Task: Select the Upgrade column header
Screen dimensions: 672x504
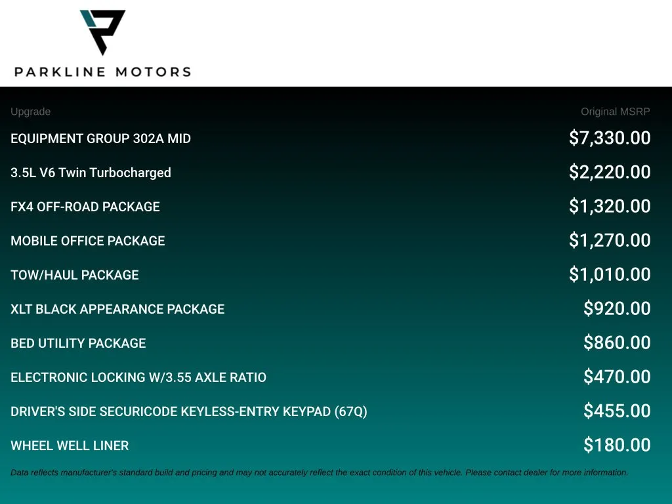Action: point(30,112)
